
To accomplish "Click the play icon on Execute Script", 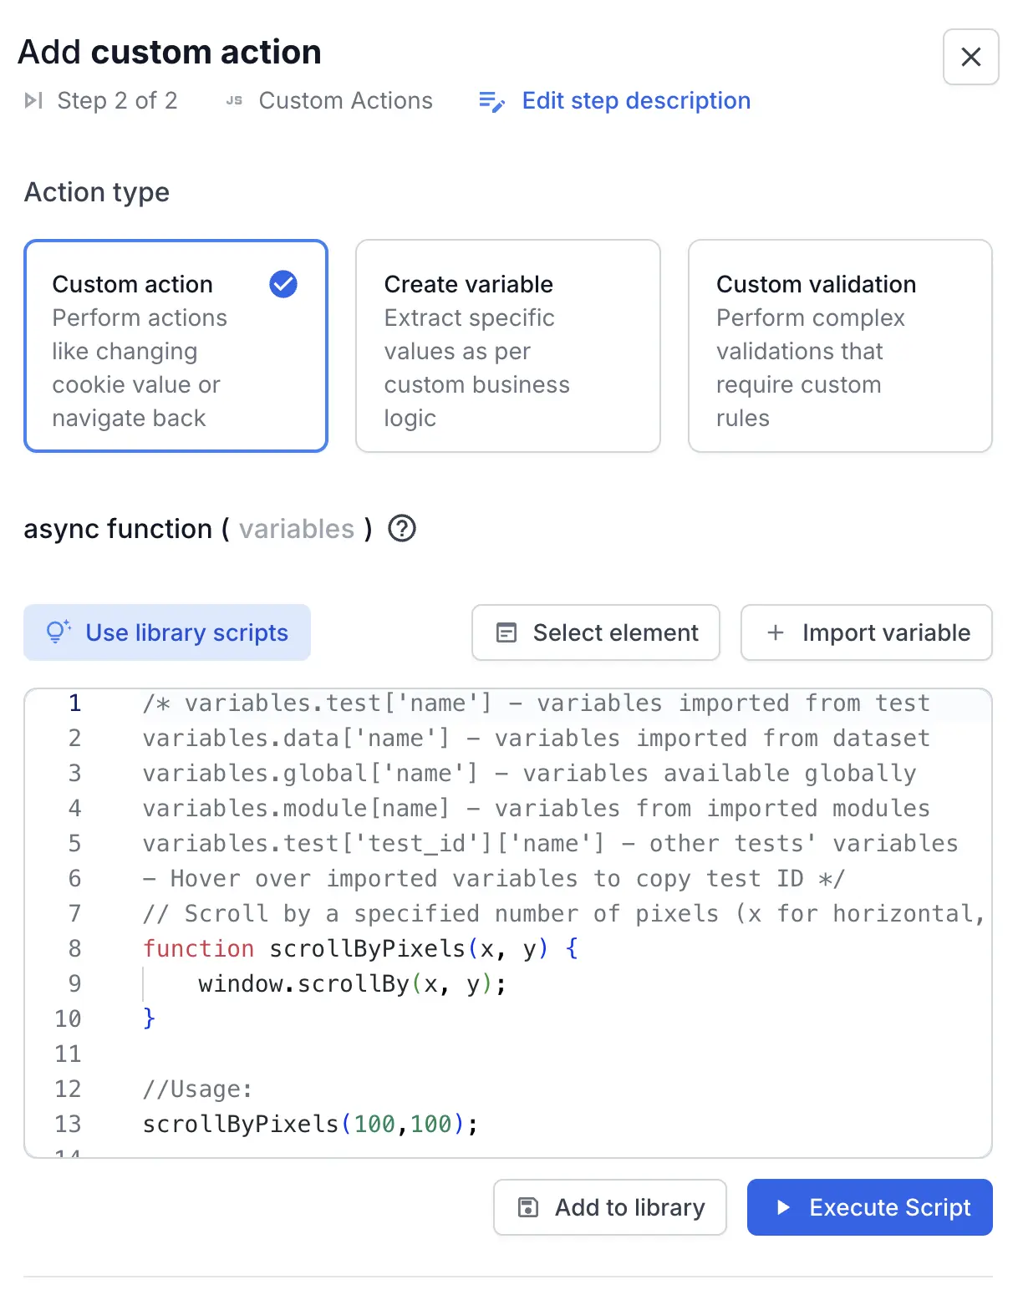I will pyautogui.click(x=783, y=1207).
